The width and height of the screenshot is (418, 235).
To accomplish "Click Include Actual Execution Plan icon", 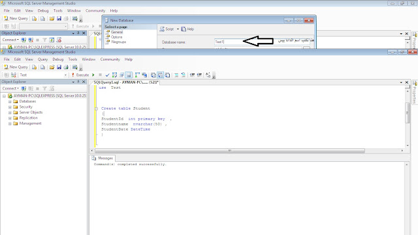I will (137, 75).
